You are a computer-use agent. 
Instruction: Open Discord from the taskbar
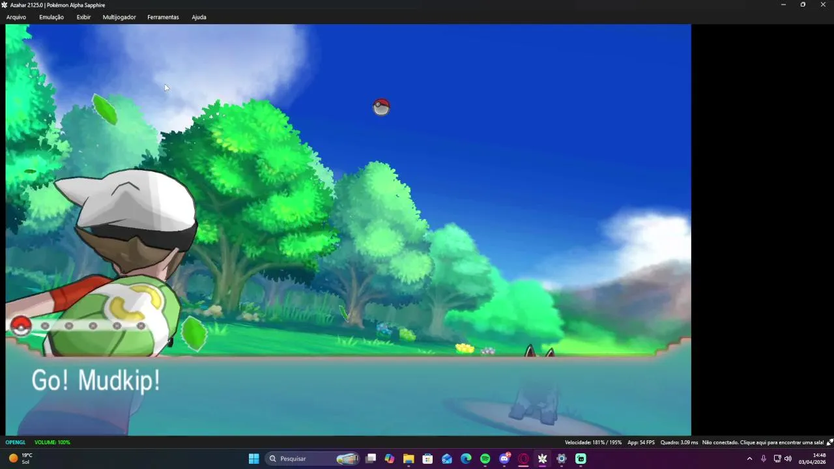pyautogui.click(x=504, y=459)
